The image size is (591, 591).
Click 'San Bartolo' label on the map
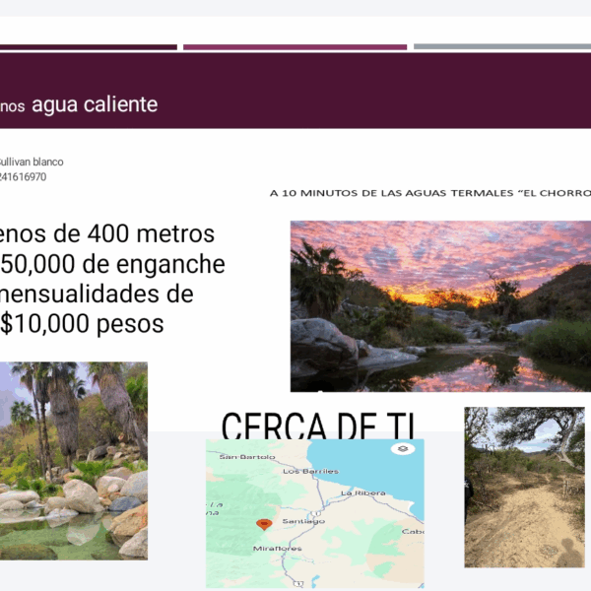point(247,457)
